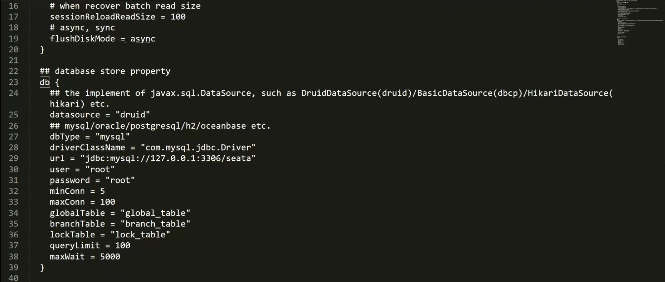The width and height of the screenshot is (665, 282).
Task: Click the password "root" value
Action: coord(120,180)
